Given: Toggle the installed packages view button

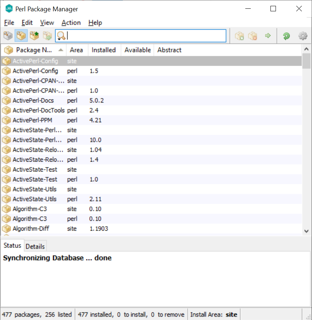Looking at the screenshot, I should [x=21, y=36].
